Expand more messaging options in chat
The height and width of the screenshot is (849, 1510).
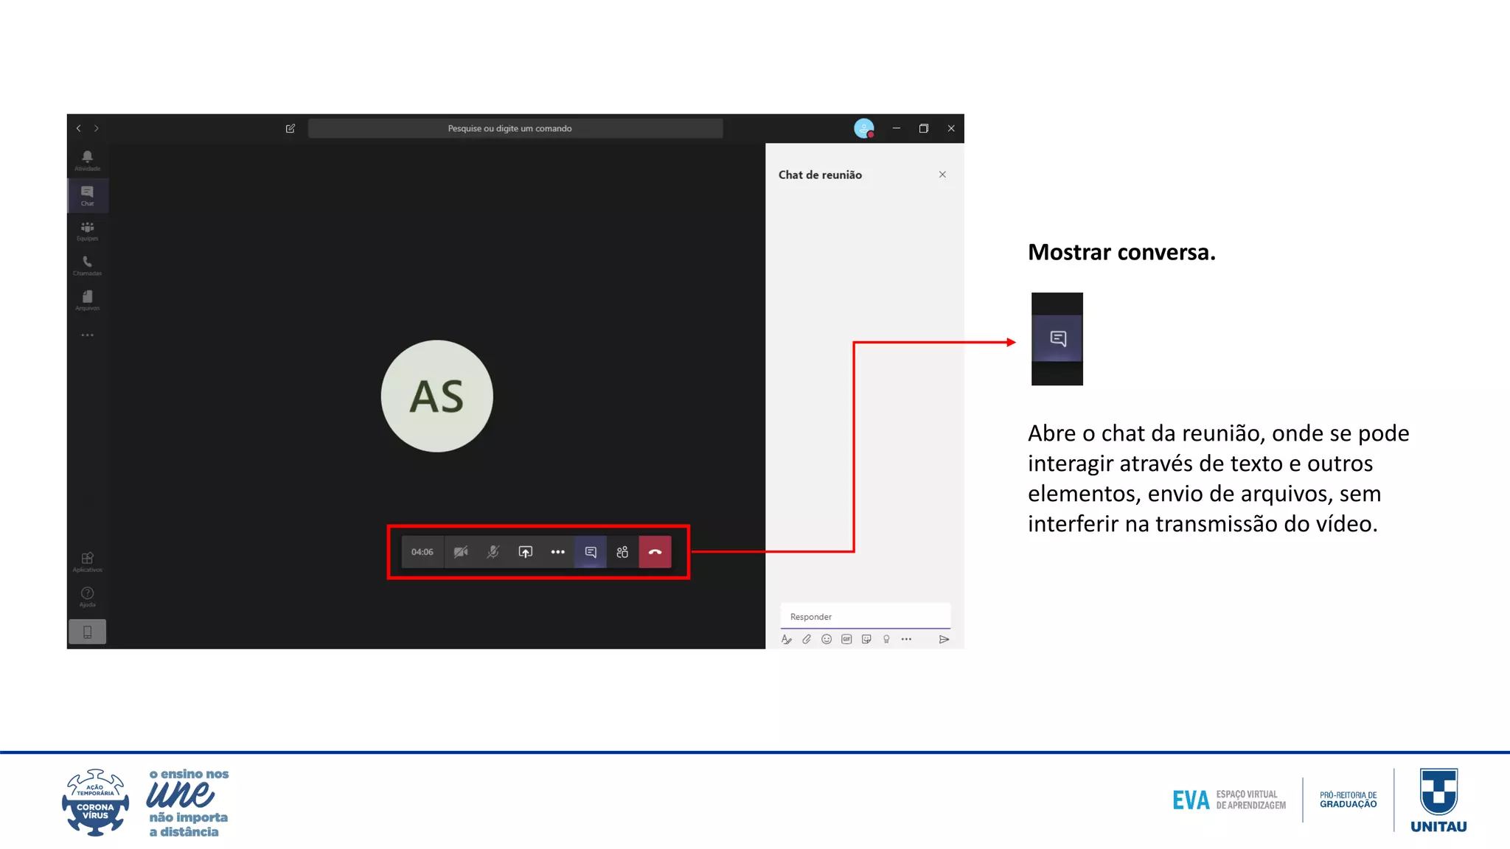pyautogui.click(x=906, y=640)
